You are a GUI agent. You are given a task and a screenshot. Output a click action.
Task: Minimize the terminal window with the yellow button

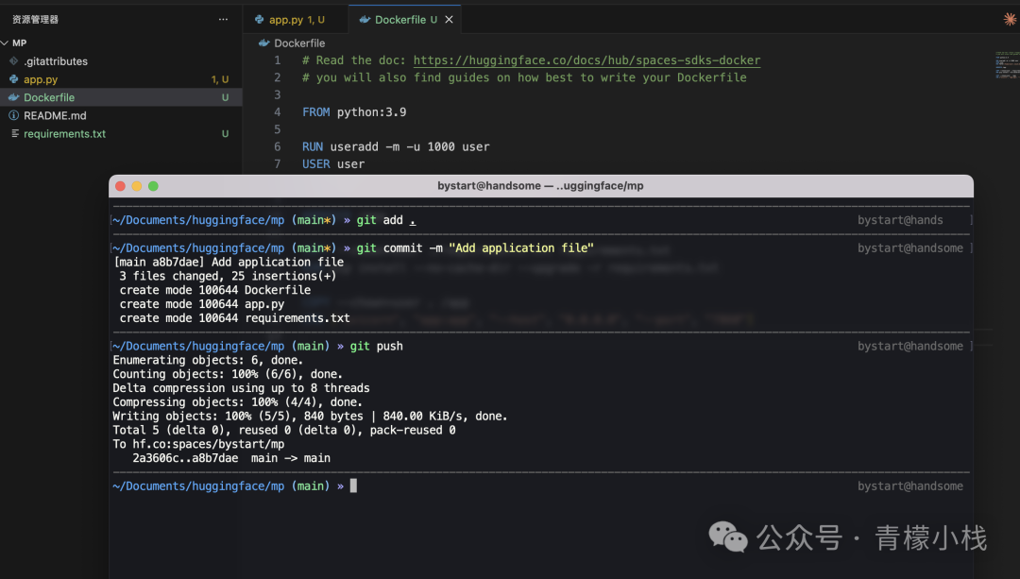(x=137, y=186)
